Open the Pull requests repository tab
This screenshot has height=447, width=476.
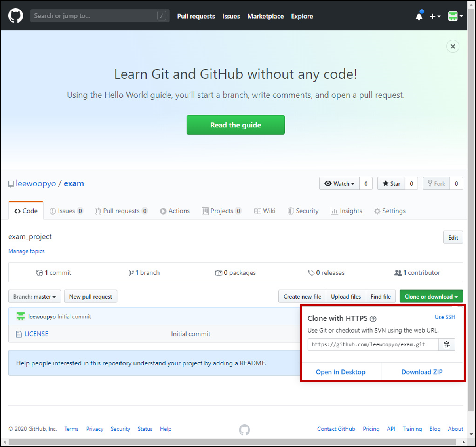121,211
